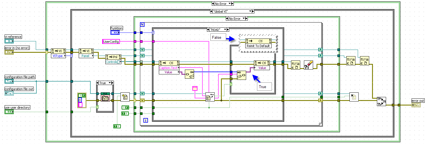Toggle the lowest True constant below case structure
427x144 pixels.
(117, 126)
